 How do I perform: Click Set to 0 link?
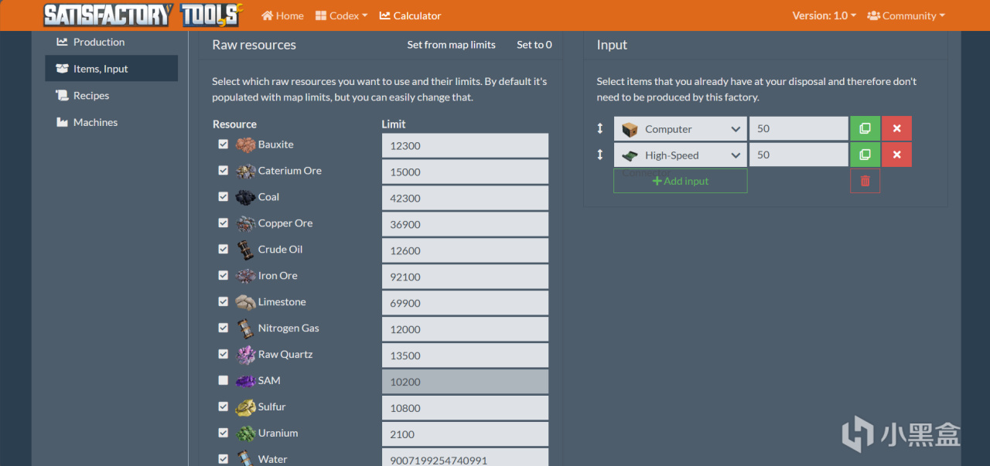point(534,45)
